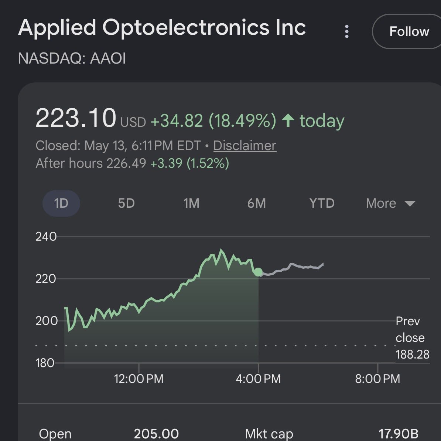Click the Prev close 188.28 label
Image resolution: width=441 pixels, height=441 pixels.
[x=412, y=338]
